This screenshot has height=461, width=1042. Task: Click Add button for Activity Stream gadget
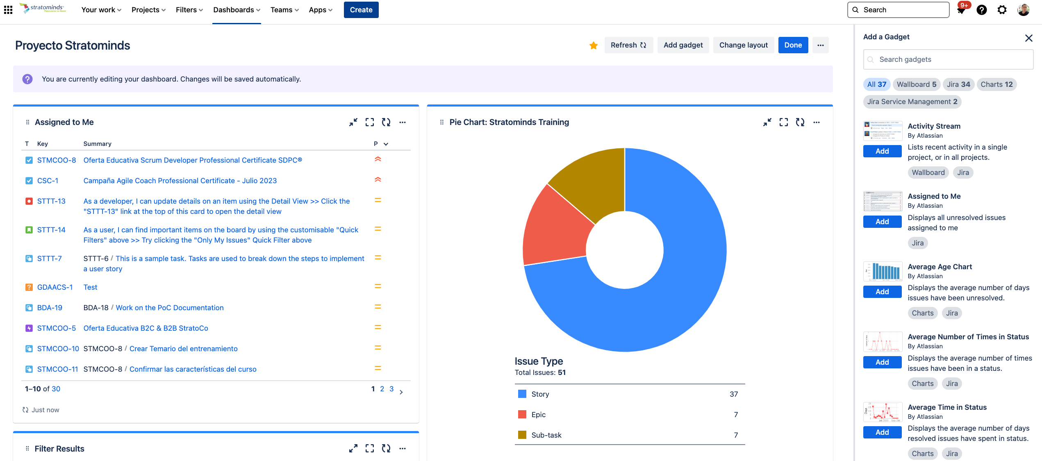tap(883, 150)
